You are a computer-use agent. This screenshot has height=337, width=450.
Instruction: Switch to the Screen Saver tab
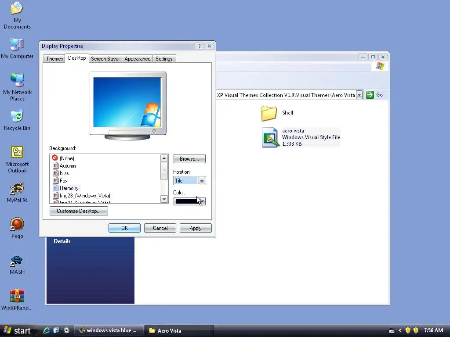(x=105, y=59)
